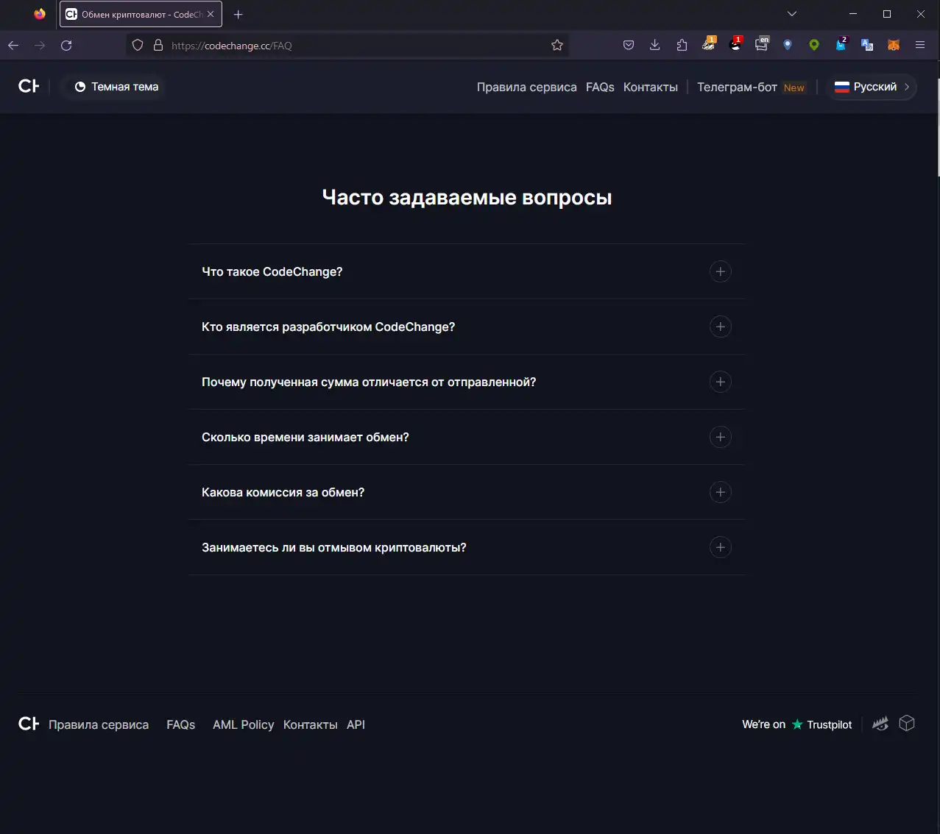Expand Сколько времени занимает обмен?

click(467, 437)
